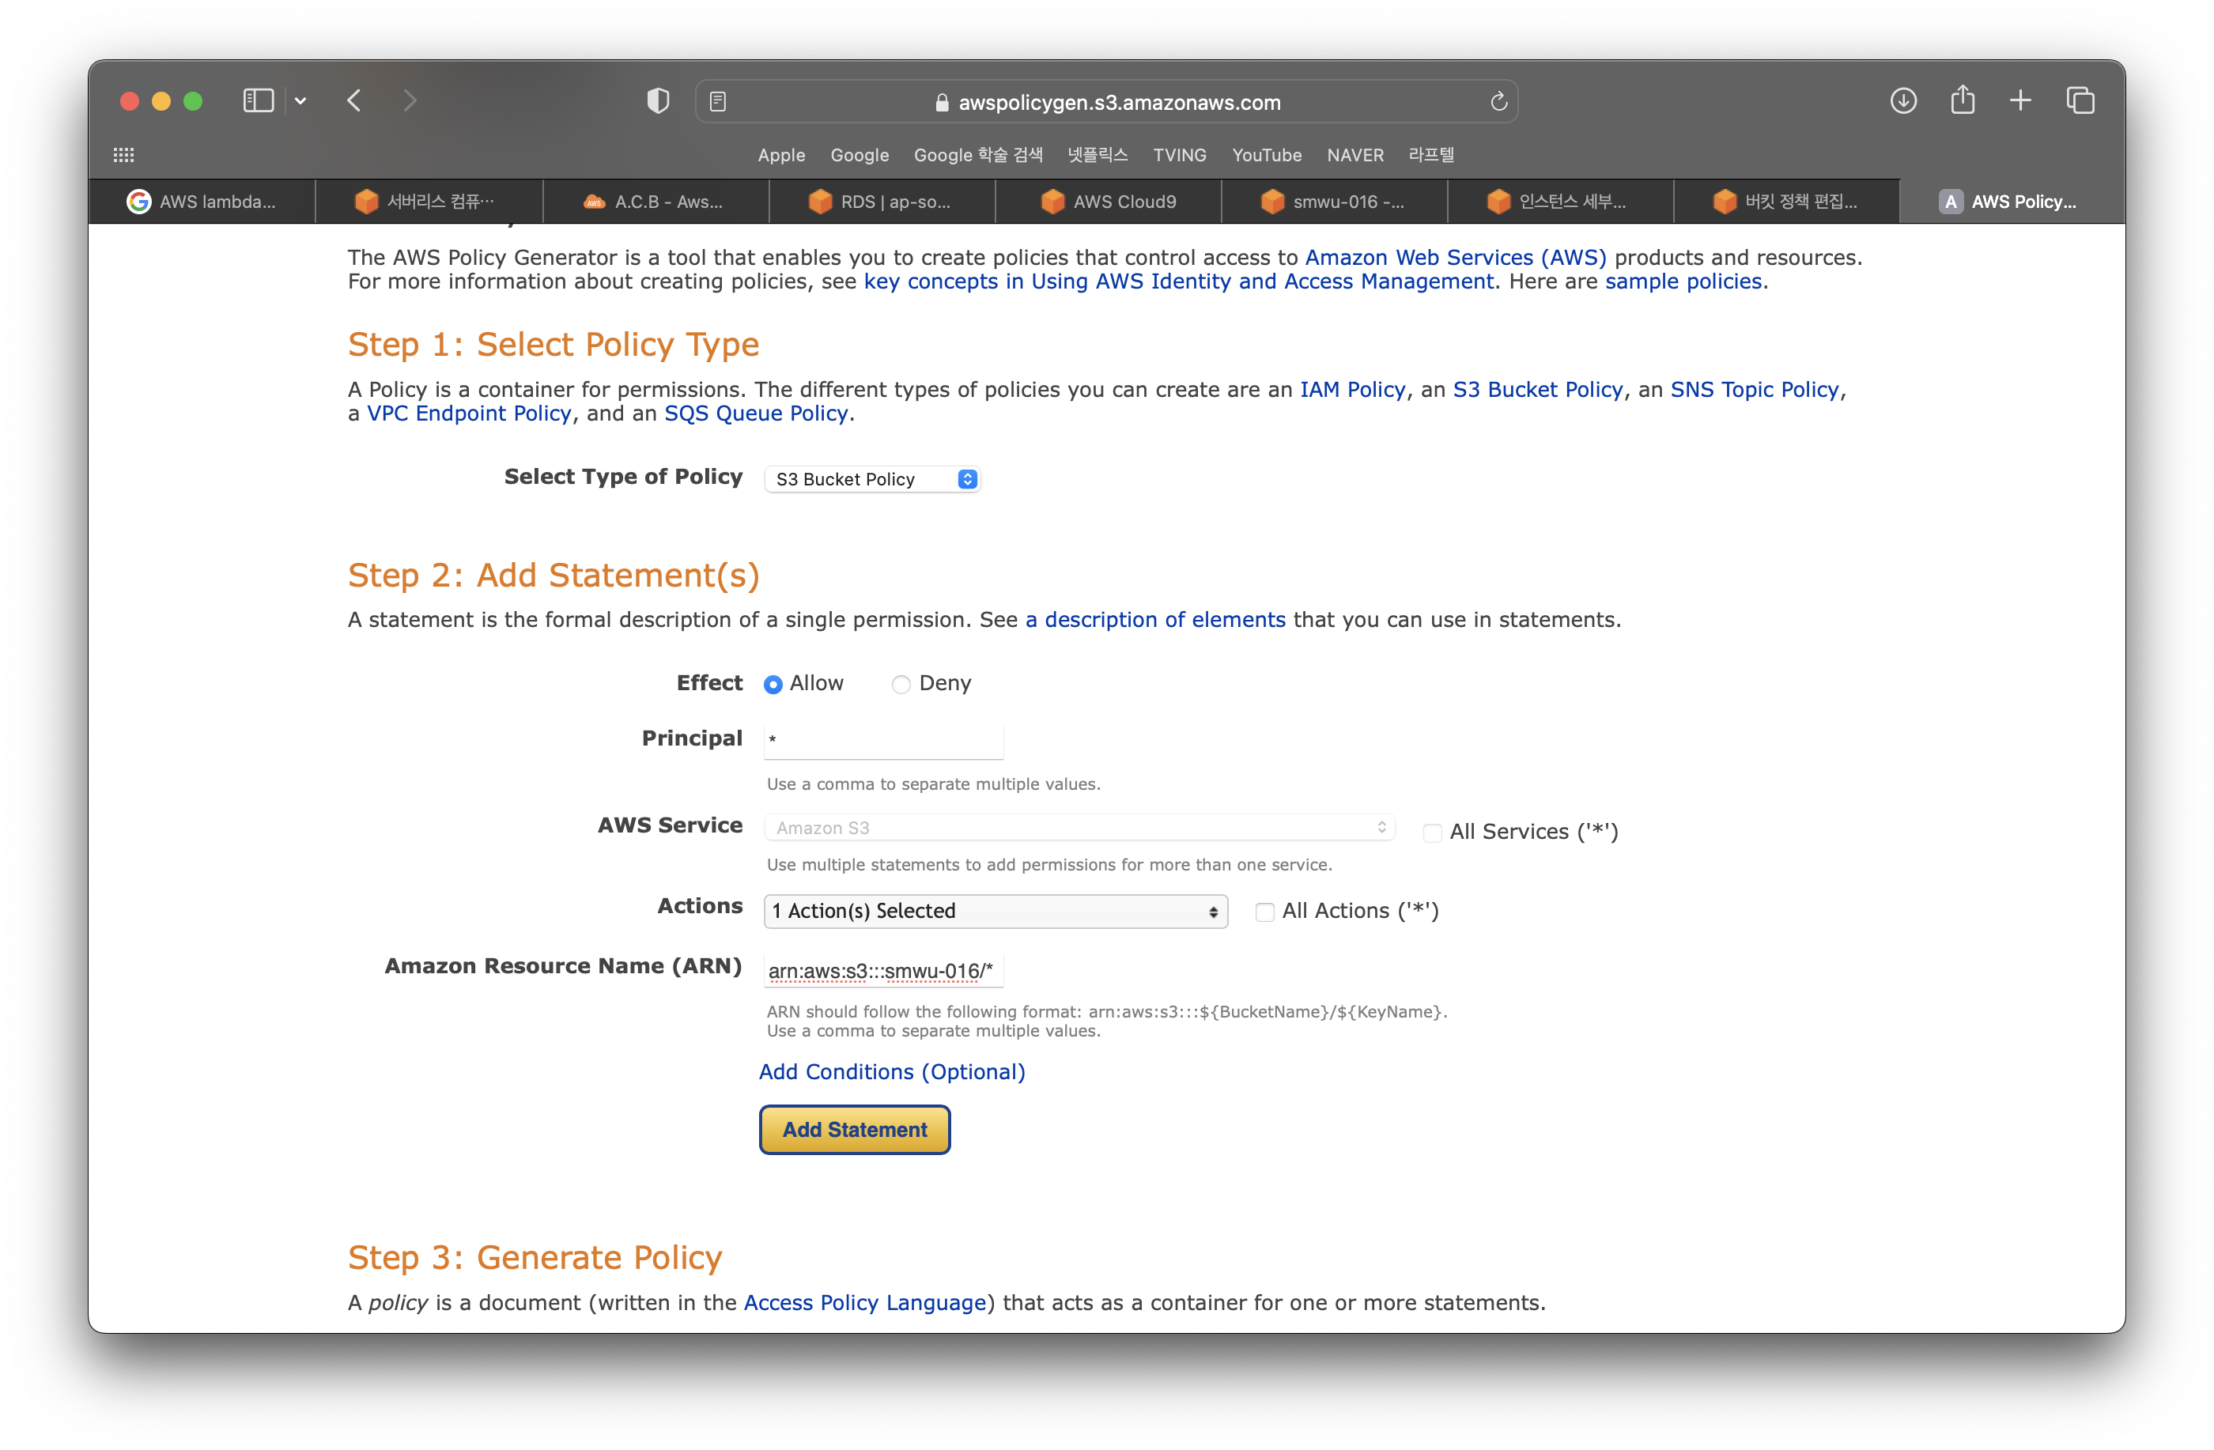
Task: Click the lock icon in the address bar
Action: click(942, 102)
